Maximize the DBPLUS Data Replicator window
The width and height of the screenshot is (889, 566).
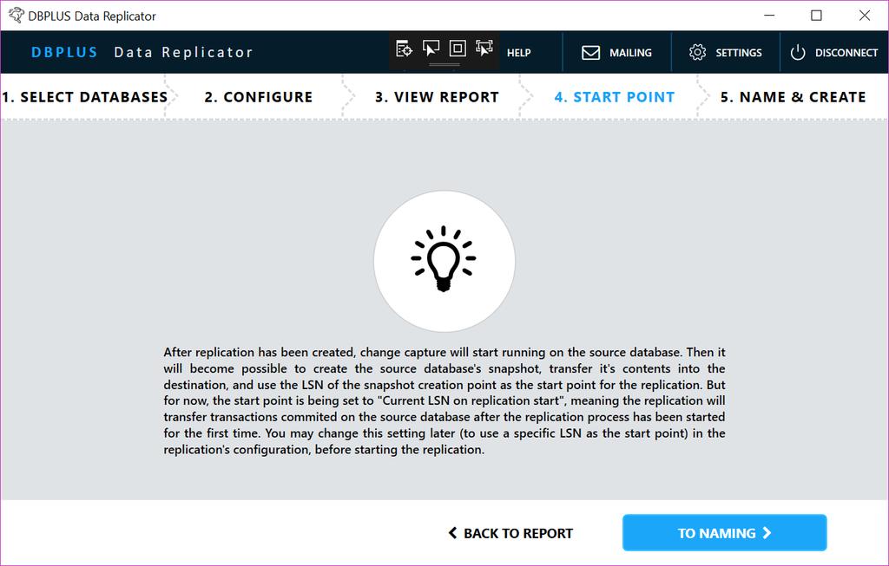tap(816, 16)
